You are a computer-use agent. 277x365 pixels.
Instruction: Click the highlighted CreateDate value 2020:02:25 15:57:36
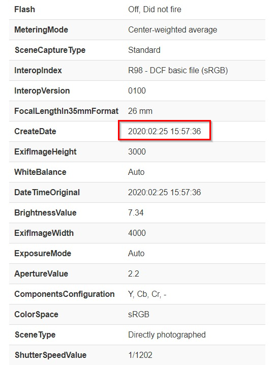coord(164,131)
